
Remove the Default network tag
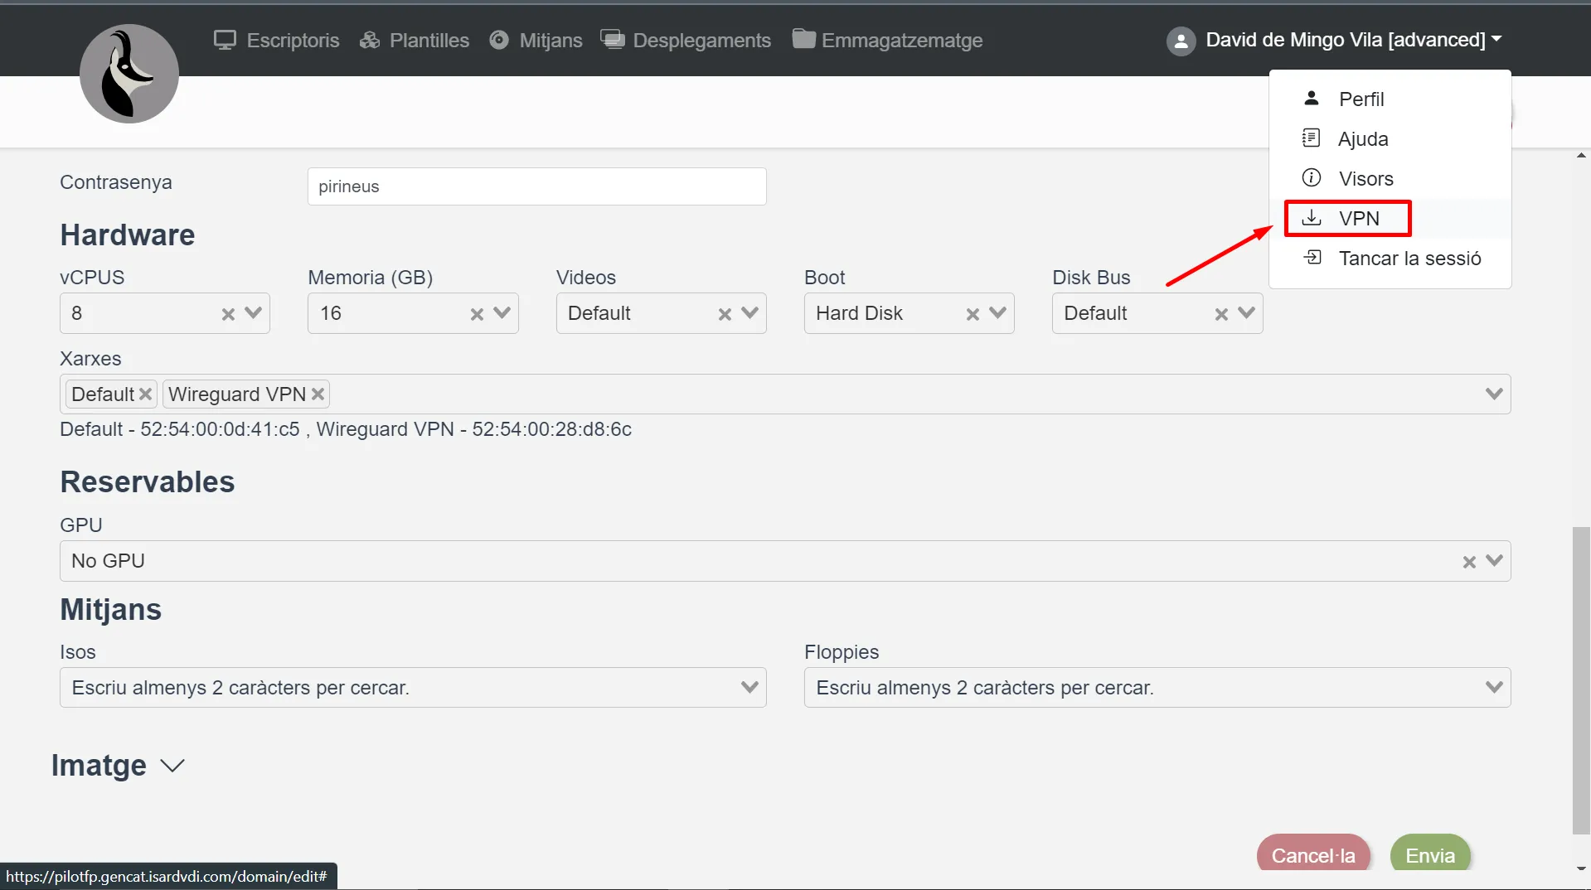[x=145, y=394]
